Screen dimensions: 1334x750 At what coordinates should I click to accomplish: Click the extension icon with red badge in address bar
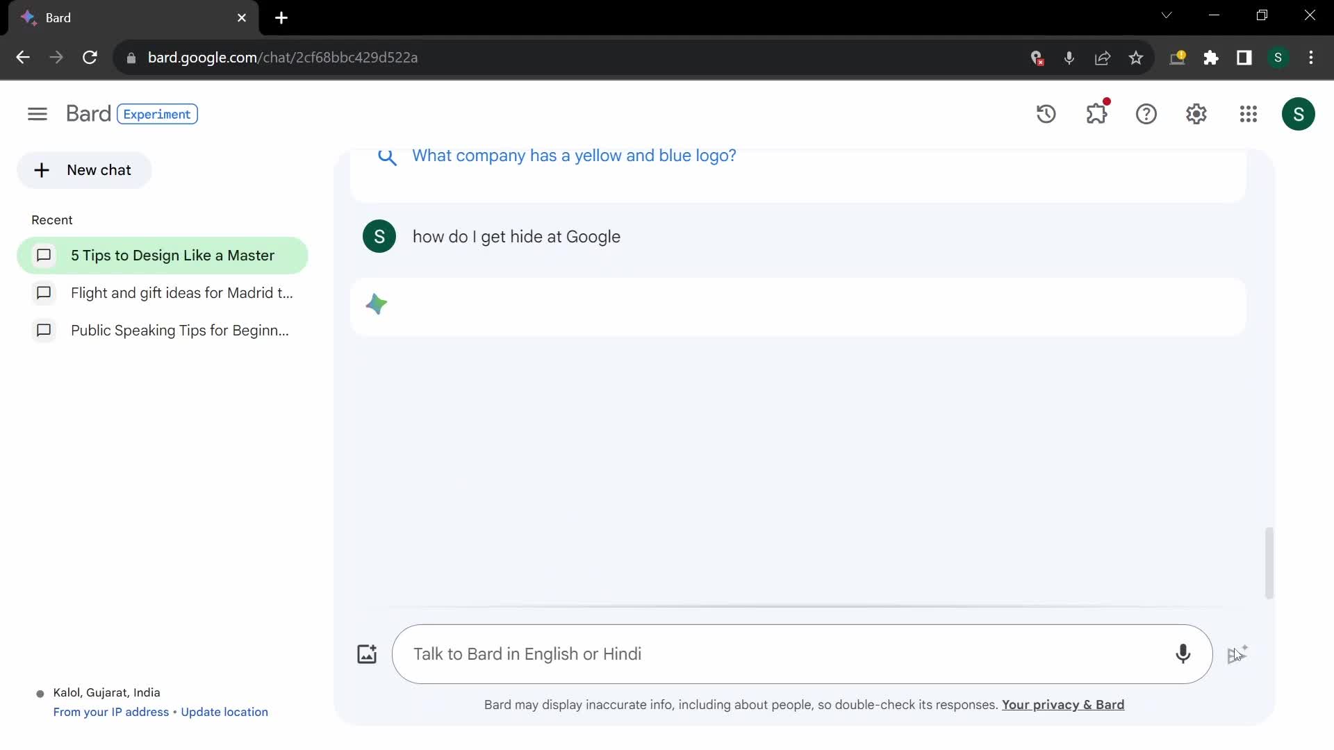pos(1037,58)
